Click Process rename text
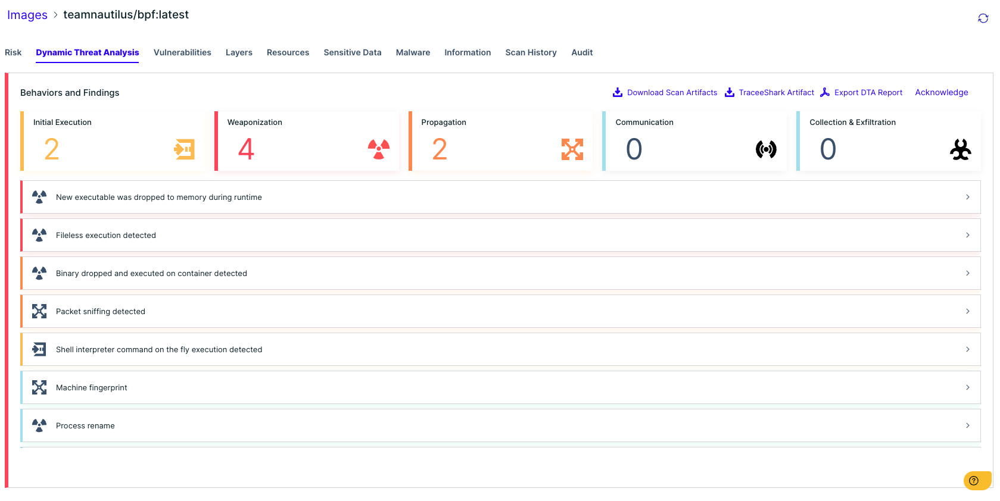The image size is (1000, 501). pyautogui.click(x=85, y=425)
